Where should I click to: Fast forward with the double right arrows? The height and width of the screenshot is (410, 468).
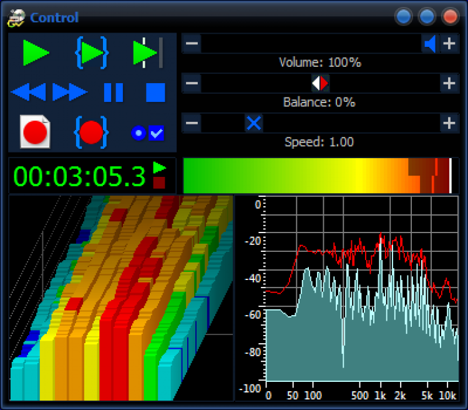pos(70,92)
